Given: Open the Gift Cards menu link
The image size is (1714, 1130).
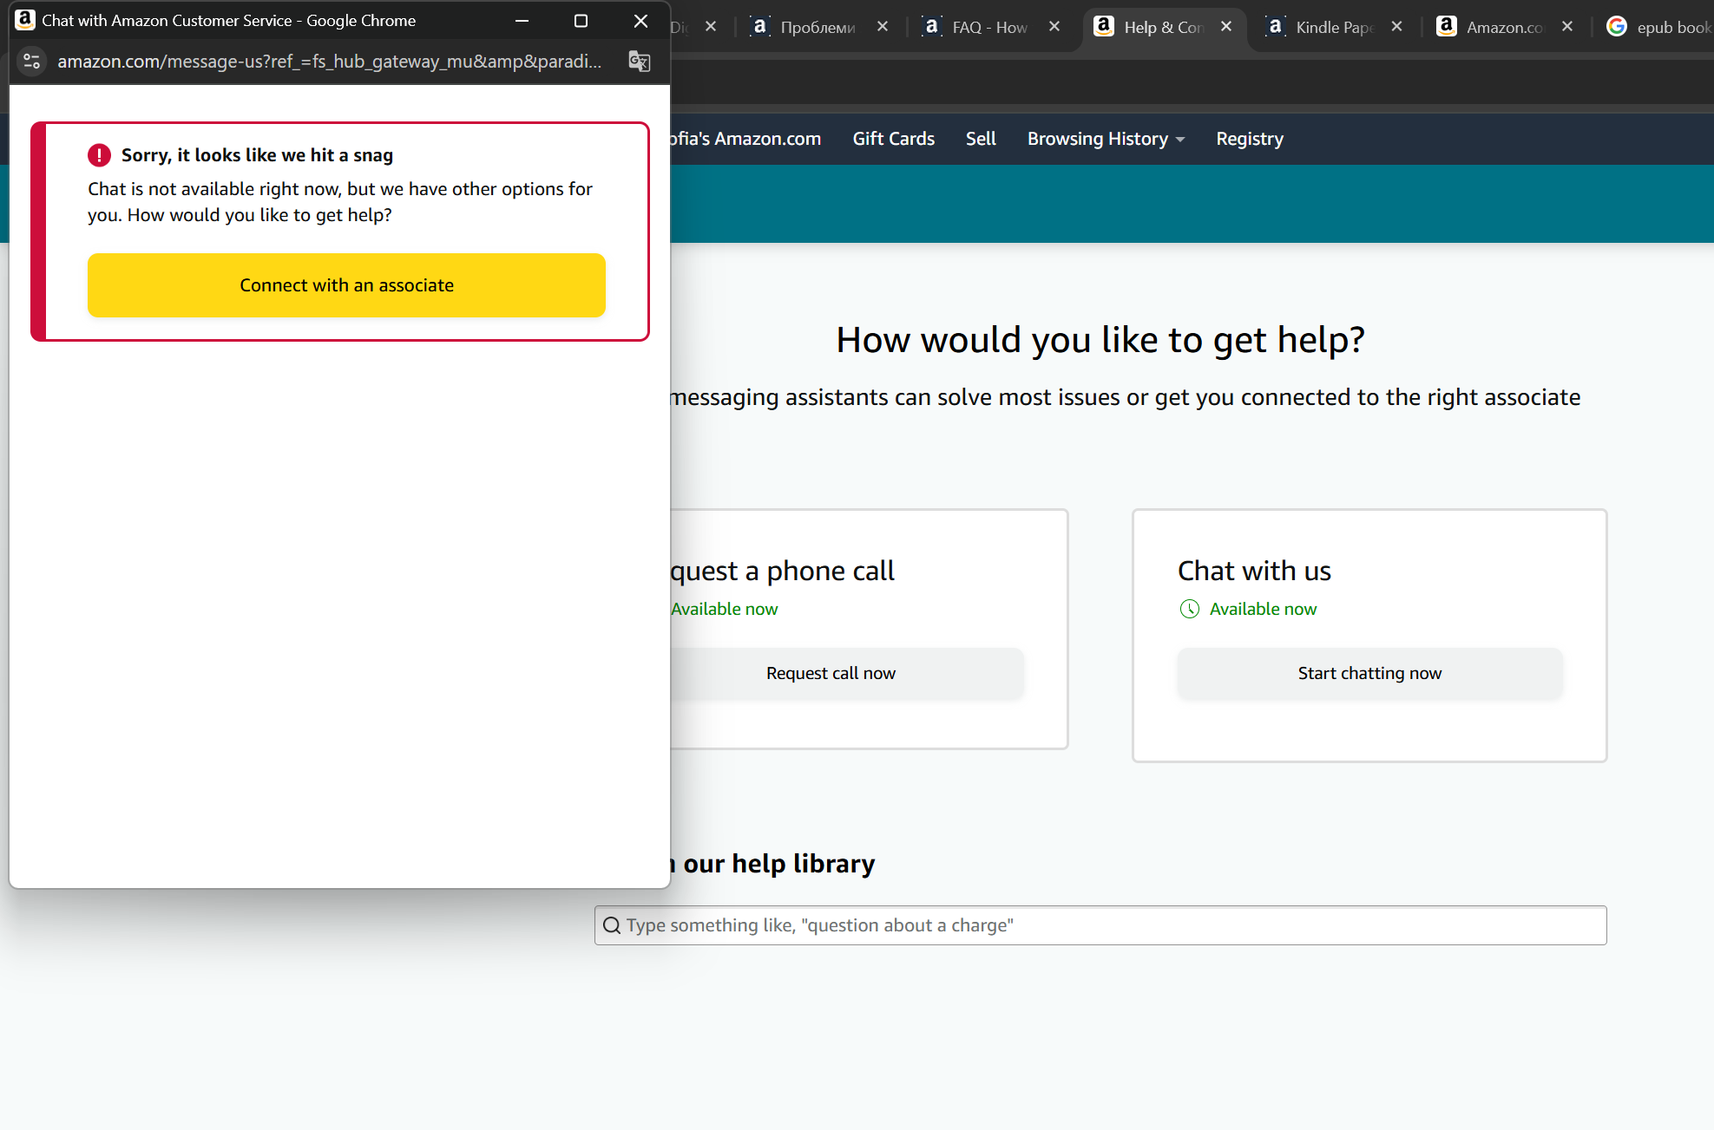Looking at the screenshot, I should tap(893, 139).
